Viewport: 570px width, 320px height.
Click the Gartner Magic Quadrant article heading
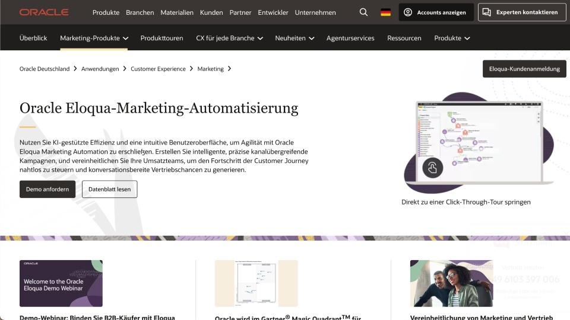click(288, 318)
